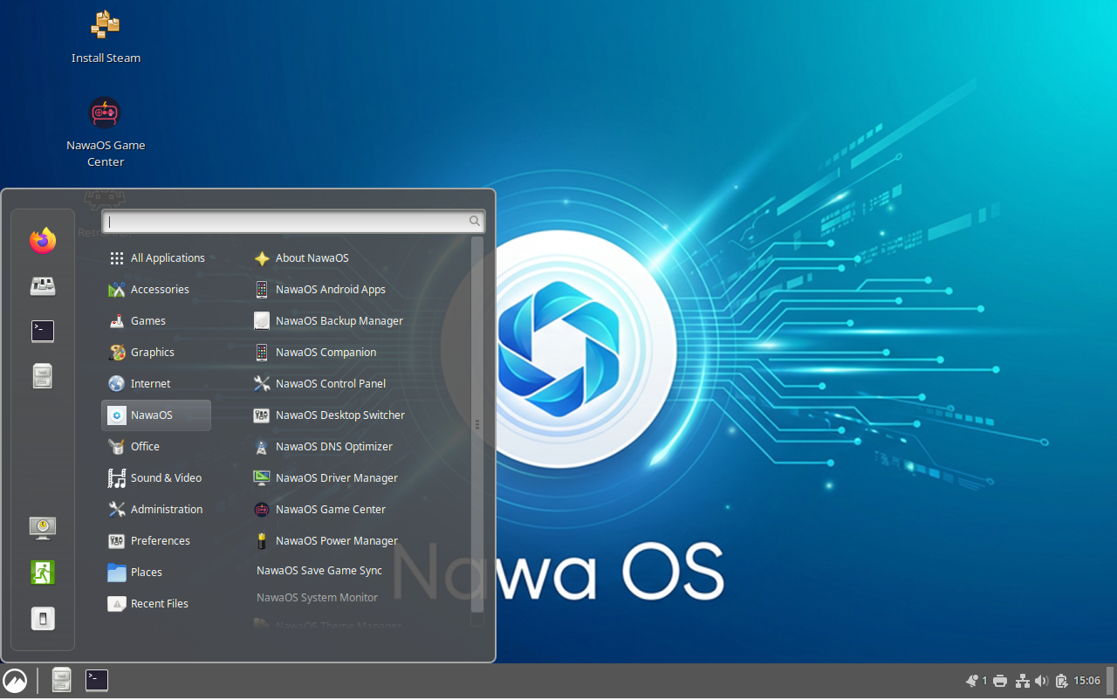Open notifications via the tray bell icon

971,681
